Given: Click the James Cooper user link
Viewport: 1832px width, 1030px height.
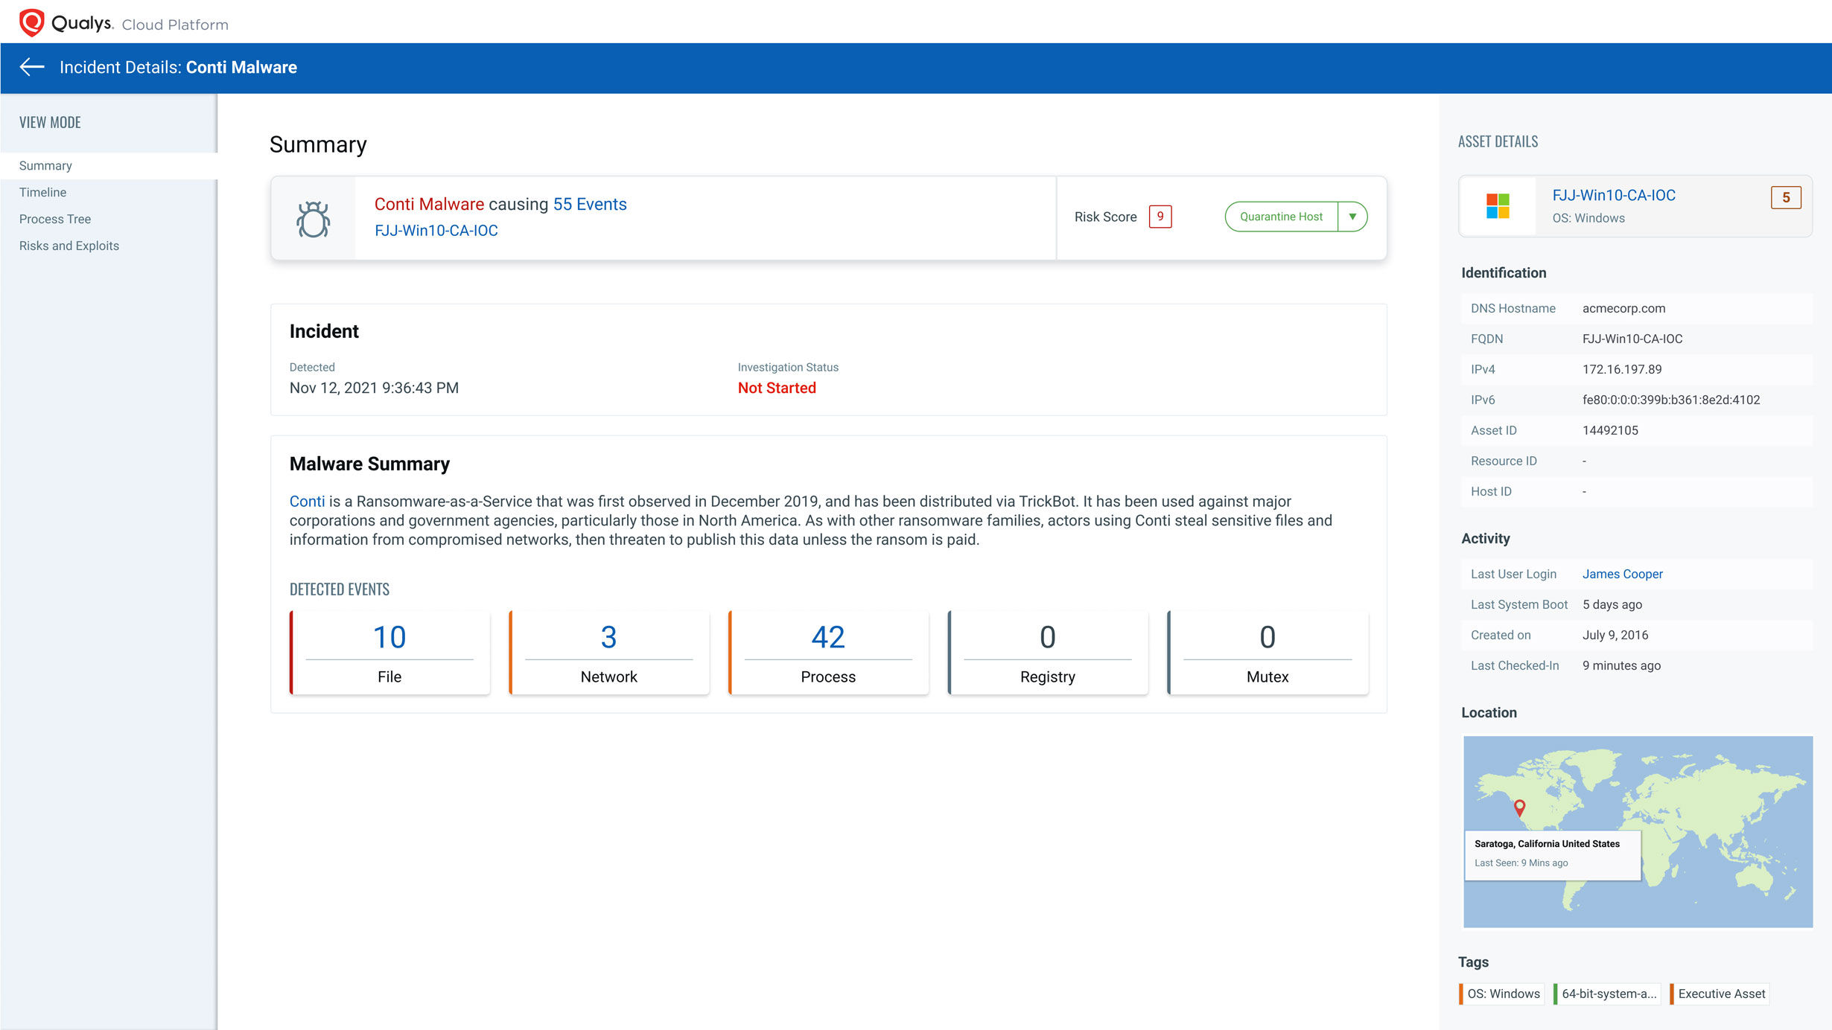Looking at the screenshot, I should [x=1622, y=574].
